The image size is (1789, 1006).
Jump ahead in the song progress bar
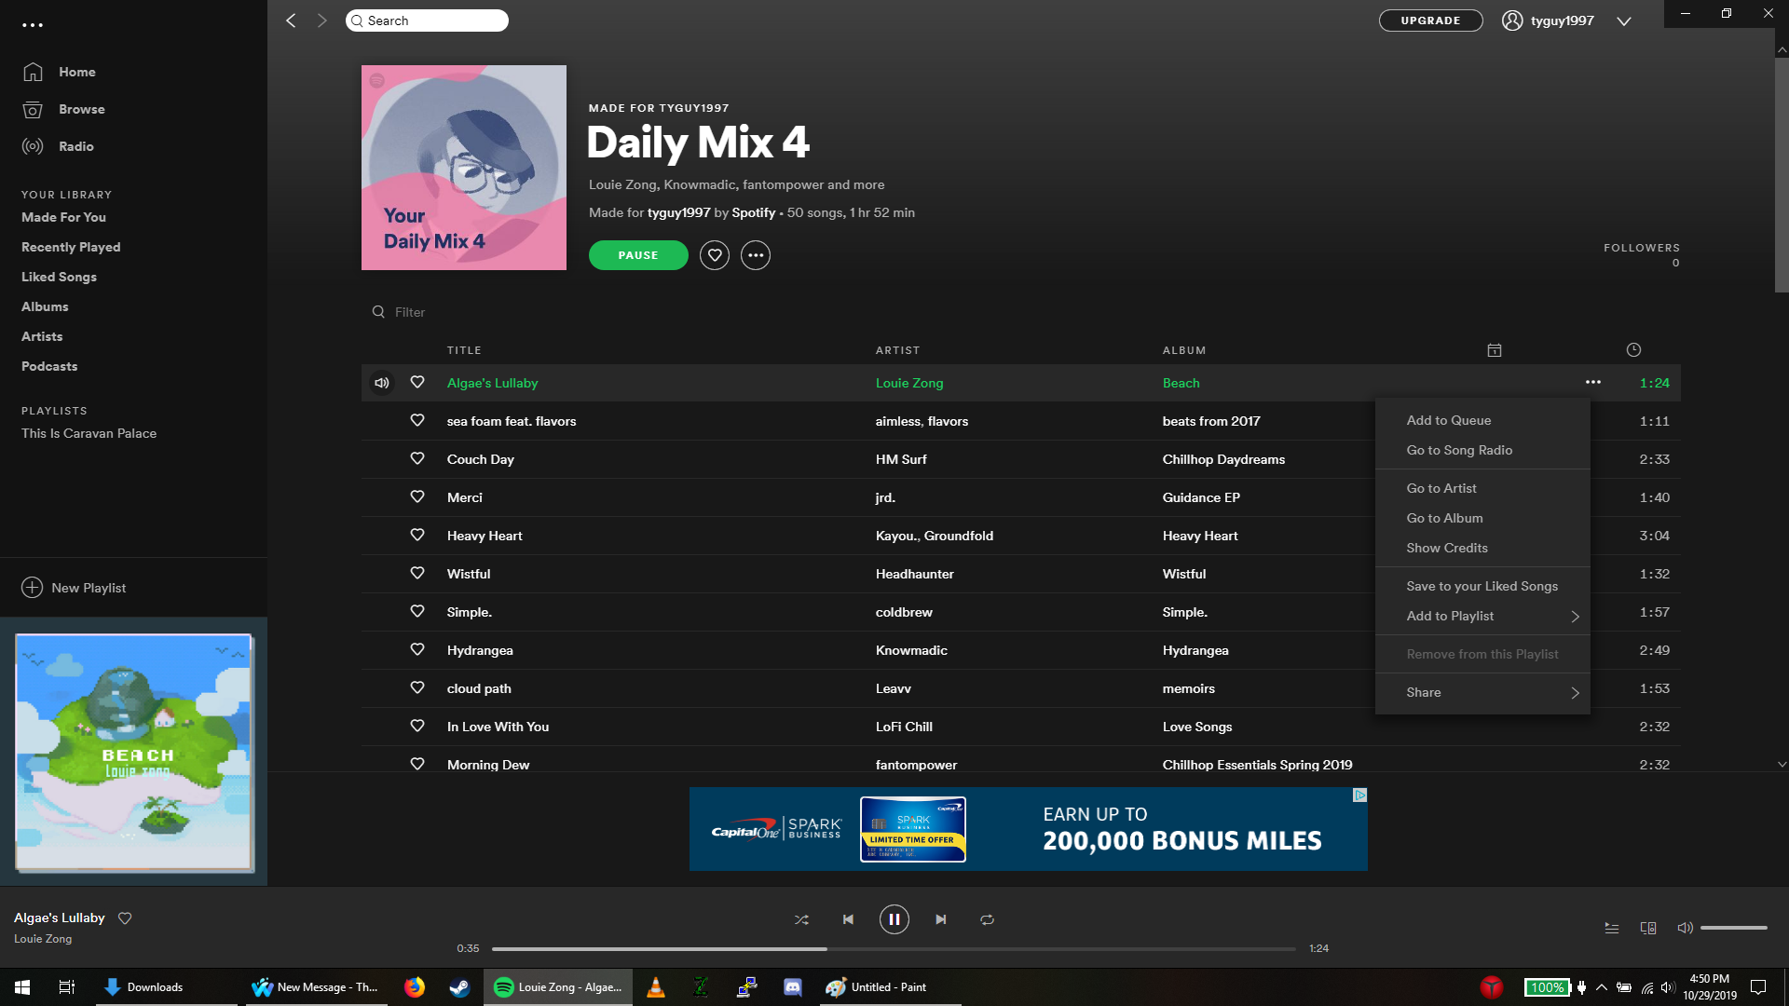pos(1025,948)
